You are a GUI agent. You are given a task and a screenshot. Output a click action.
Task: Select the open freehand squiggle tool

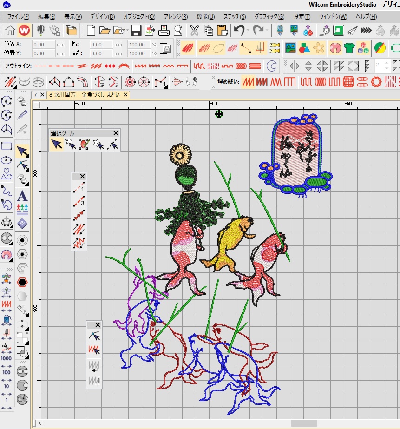[x=7, y=191]
